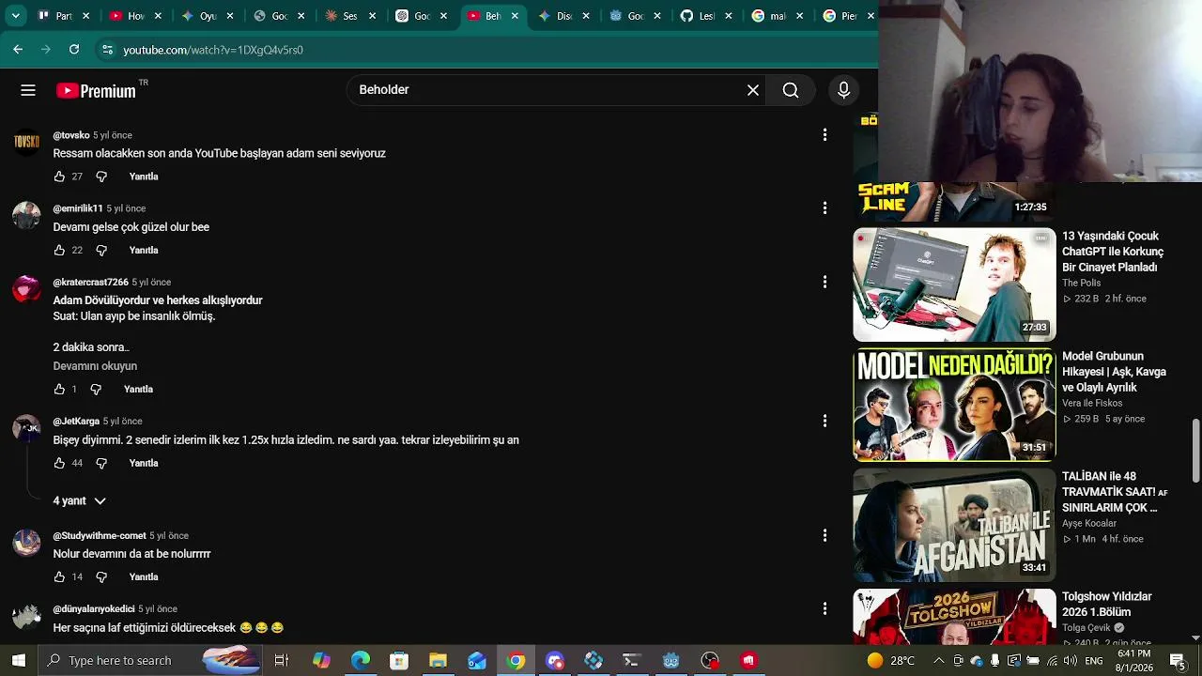Click the youtube.com address bar URL

point(213,50)
